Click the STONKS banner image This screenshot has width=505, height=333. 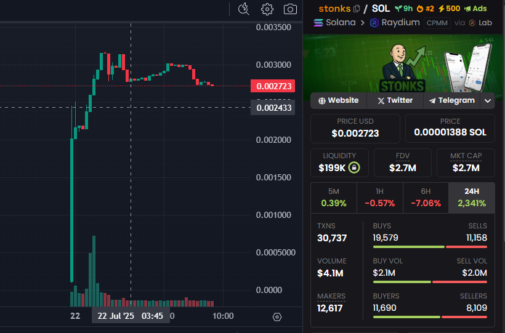click(x=403, y=64)
